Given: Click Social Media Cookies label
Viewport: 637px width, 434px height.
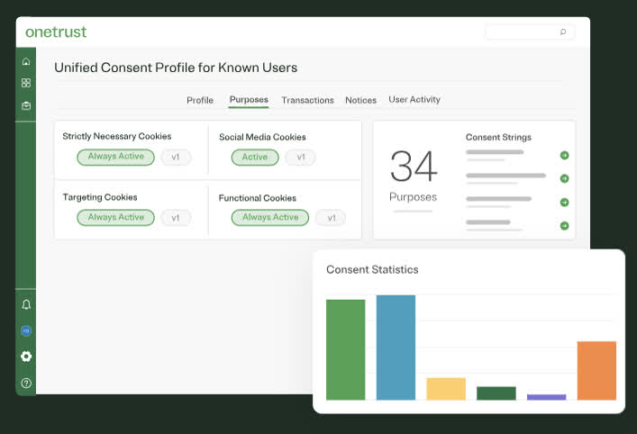Looking at the screenshot, I should point(262,137).
